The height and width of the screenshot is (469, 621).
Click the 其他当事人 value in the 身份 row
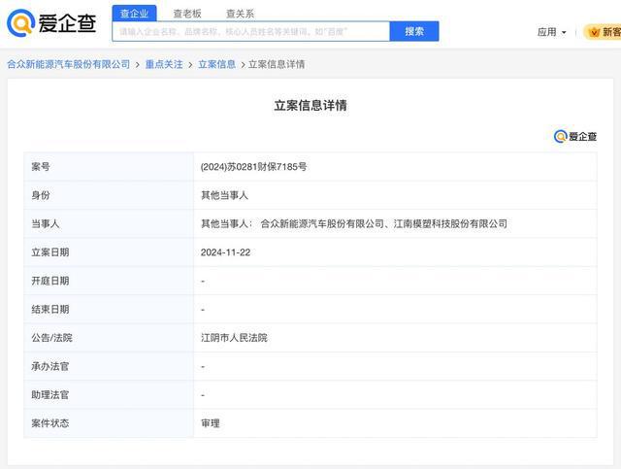tap(224, 195)
